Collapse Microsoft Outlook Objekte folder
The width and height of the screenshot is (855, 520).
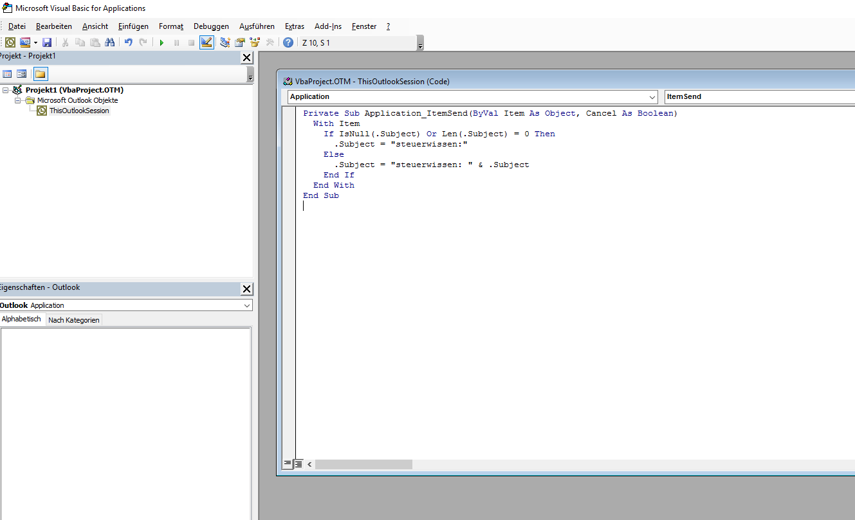point(17,100)
